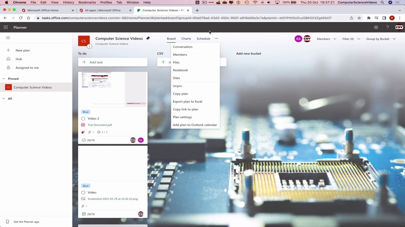Click RA assignee avatar on Video 2 card
The width and height of the screenshot is (405, 227).
pos(141,140)
